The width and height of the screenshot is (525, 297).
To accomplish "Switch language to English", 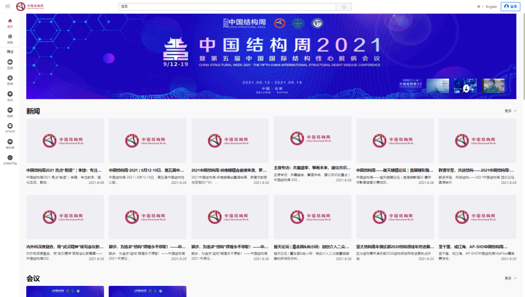I will coord(491,7).
